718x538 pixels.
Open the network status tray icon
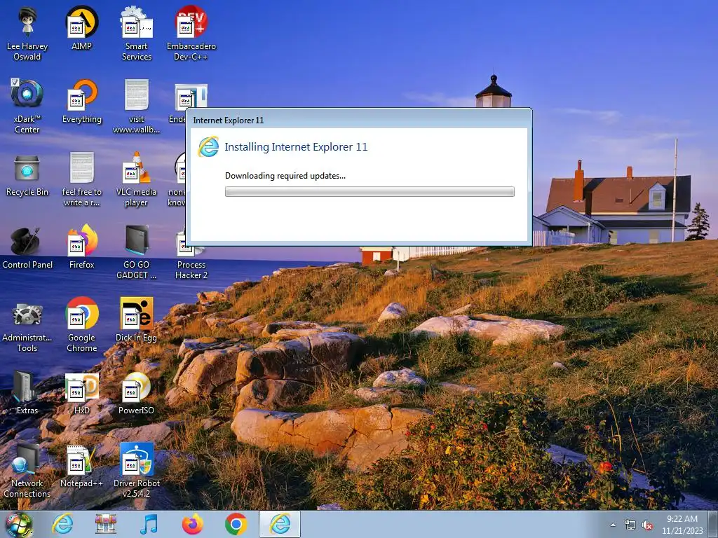point(630,525)
